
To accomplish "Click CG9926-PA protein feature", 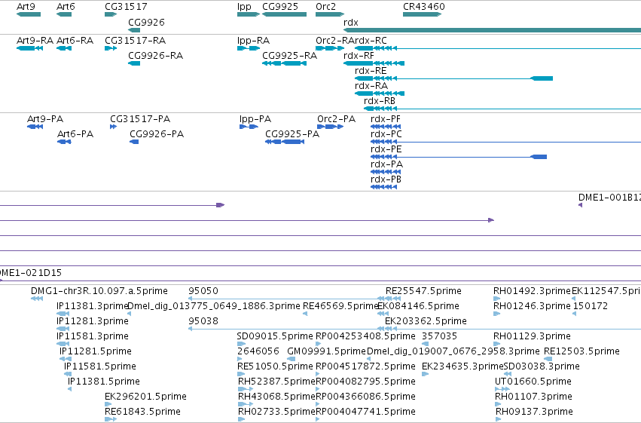I will pos(134,142).
